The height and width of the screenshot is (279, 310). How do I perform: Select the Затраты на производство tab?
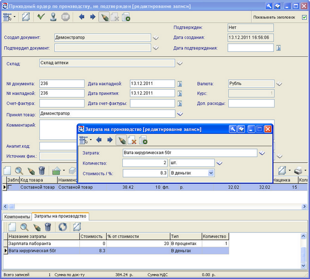(x=60, y=216)
